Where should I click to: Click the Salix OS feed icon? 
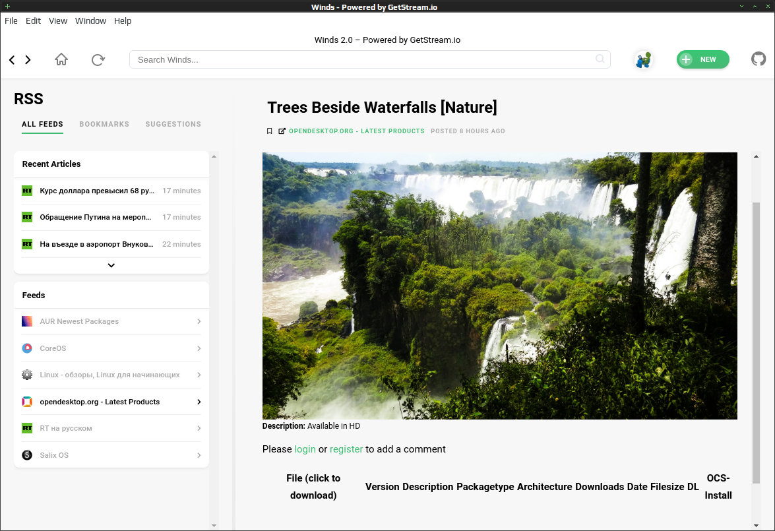(x=27, y=455)
